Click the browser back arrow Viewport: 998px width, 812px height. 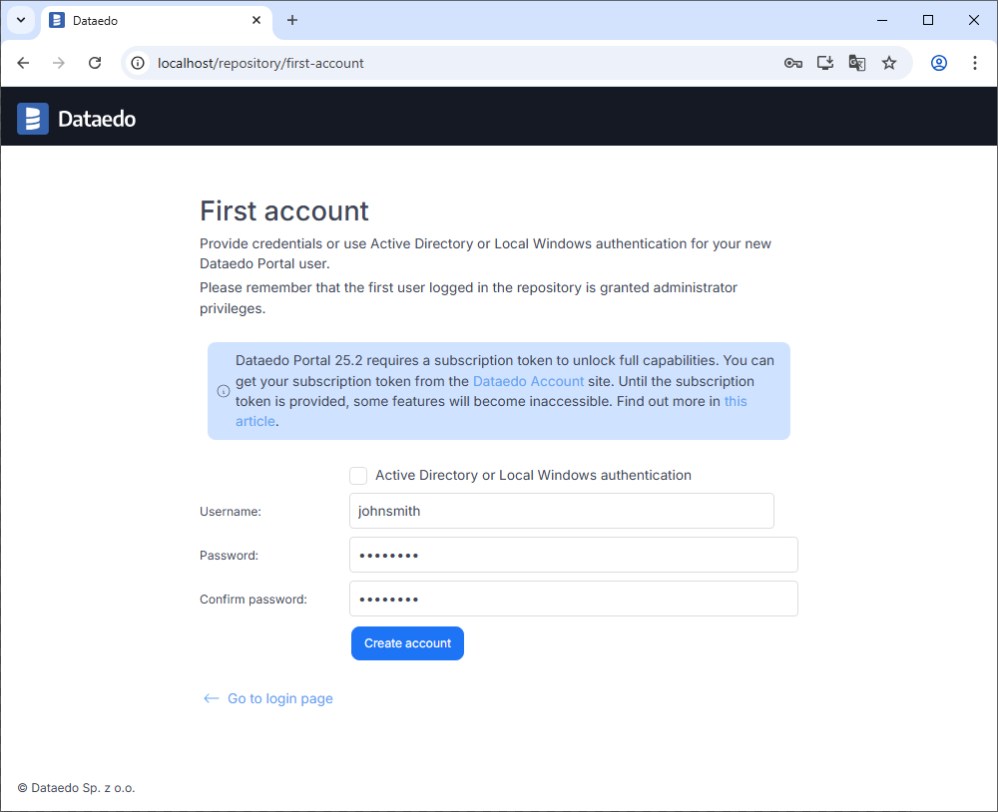(23, 63)
